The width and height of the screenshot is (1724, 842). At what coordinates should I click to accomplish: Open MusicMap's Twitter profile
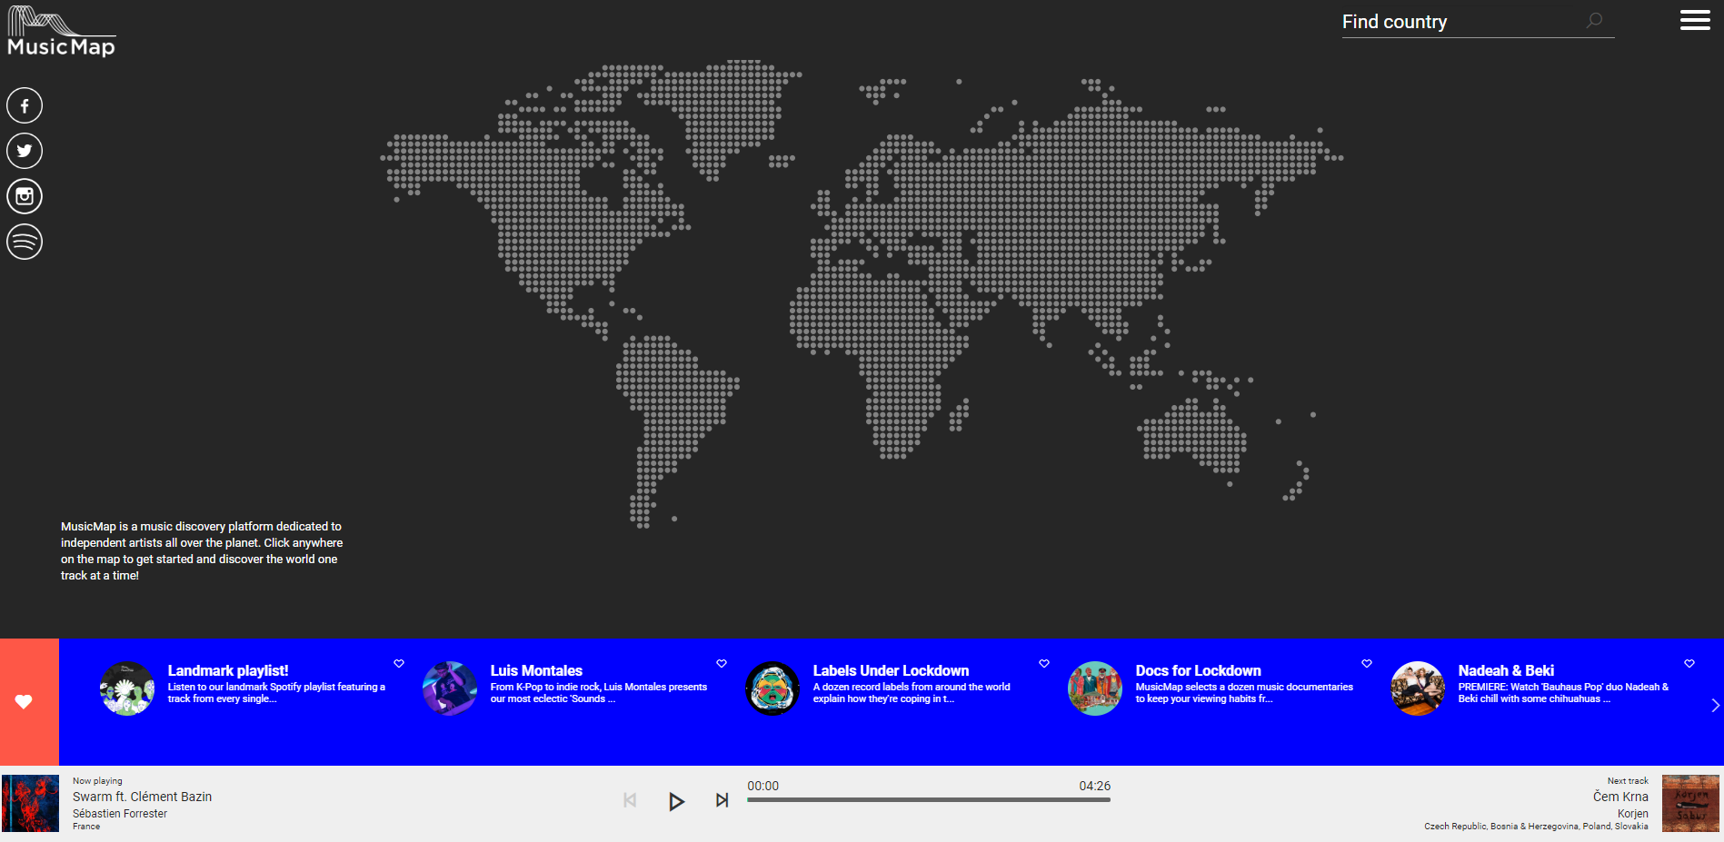pos(25,151)
